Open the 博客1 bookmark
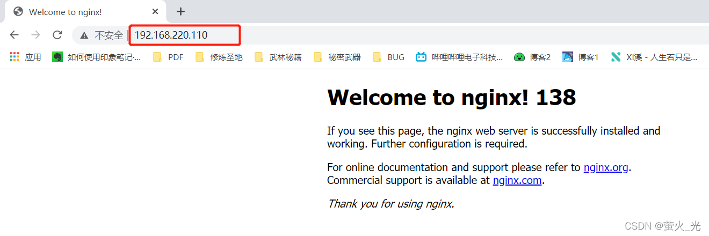709x236 pixels. [x=581, y=57]
